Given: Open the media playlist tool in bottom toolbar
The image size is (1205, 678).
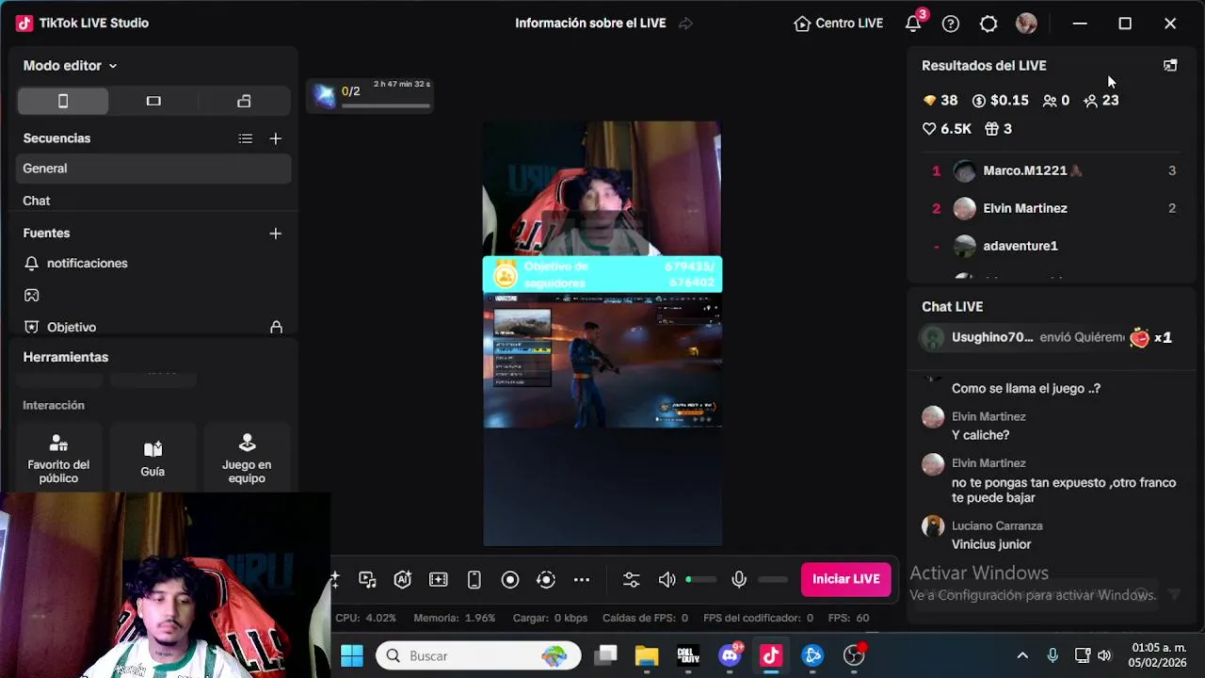Looking at the screenshot, I should click(367, 580).
